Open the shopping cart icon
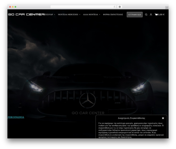This screenshot has height=149, width=176. [156, 14]
